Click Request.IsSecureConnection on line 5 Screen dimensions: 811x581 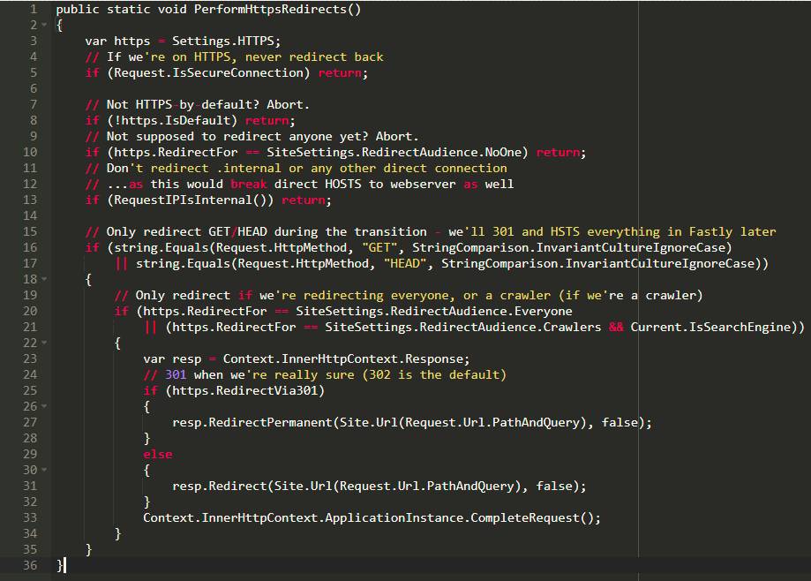208,73
